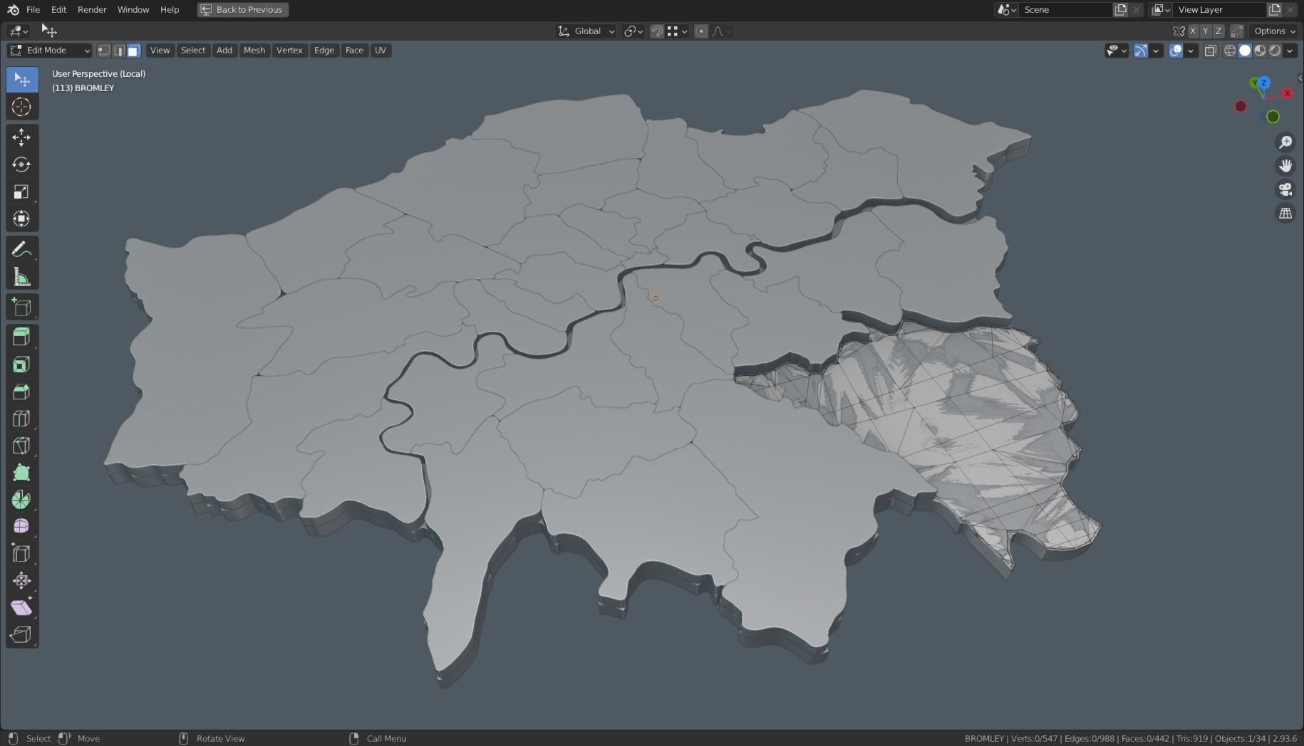Switch to material preview shading
1304x746 pixels.
(x=1260, y=51)
